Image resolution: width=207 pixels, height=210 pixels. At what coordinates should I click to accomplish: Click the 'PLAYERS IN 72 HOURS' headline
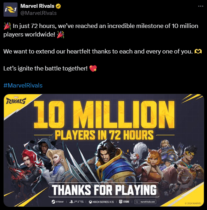coord(104,135)
